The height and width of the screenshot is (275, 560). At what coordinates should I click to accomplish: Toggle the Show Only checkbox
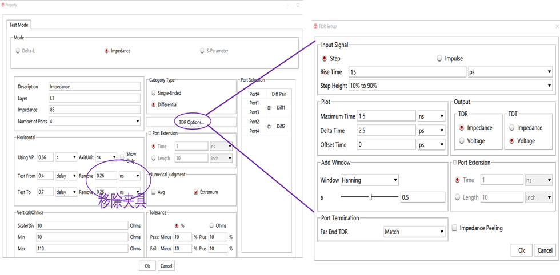coord(122,157)
